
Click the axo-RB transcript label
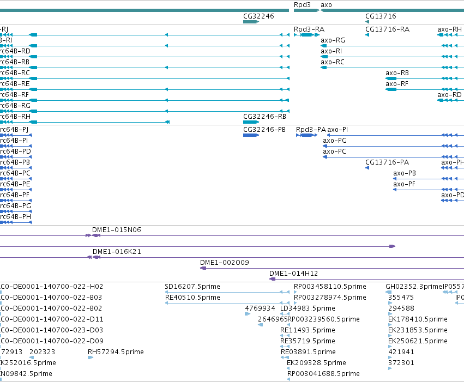click(x=397, y=73)
